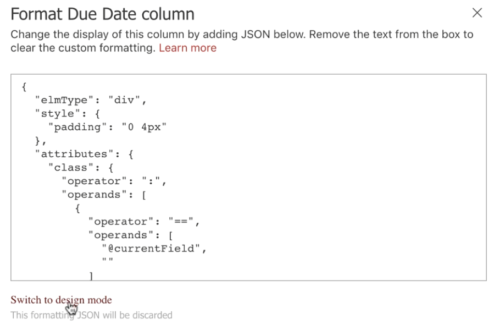
Task: Click the closing bracket at editor bottom
Action: [x=91, y=276]
